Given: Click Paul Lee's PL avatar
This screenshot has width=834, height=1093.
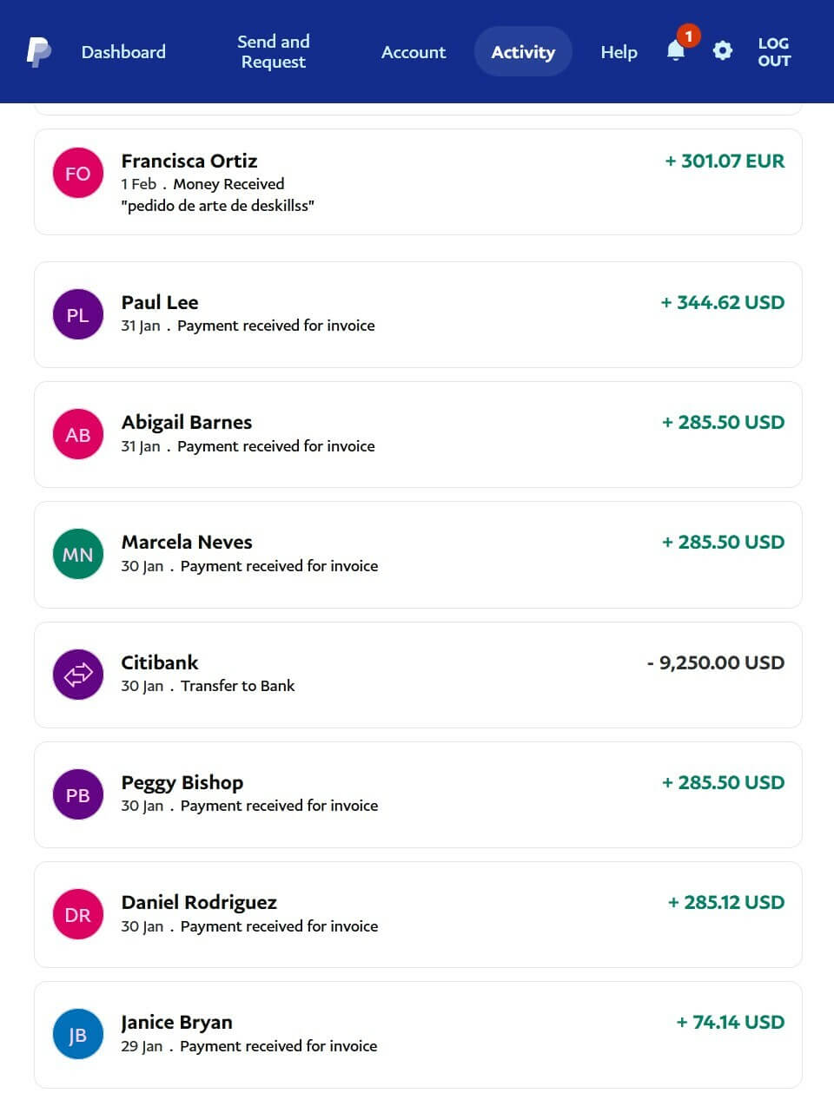Looking at the screenshot, I should click(78, 314).
